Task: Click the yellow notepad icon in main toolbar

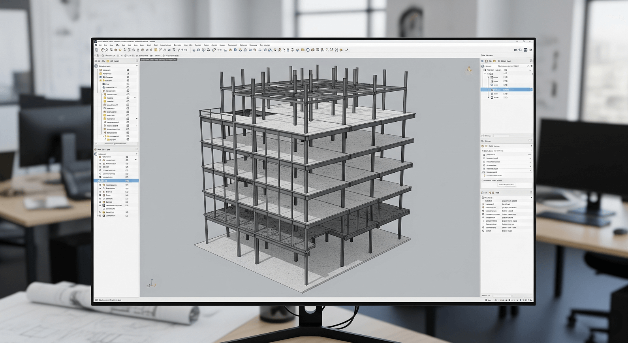Action: click(x=156, y=50)
